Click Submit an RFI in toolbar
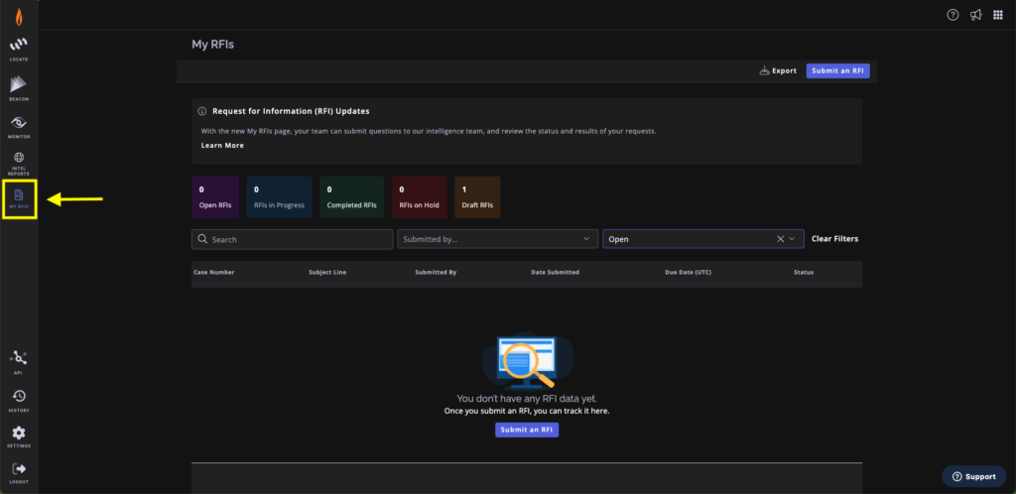Viewport: 1016px width, 494px height. coord(837,70)
